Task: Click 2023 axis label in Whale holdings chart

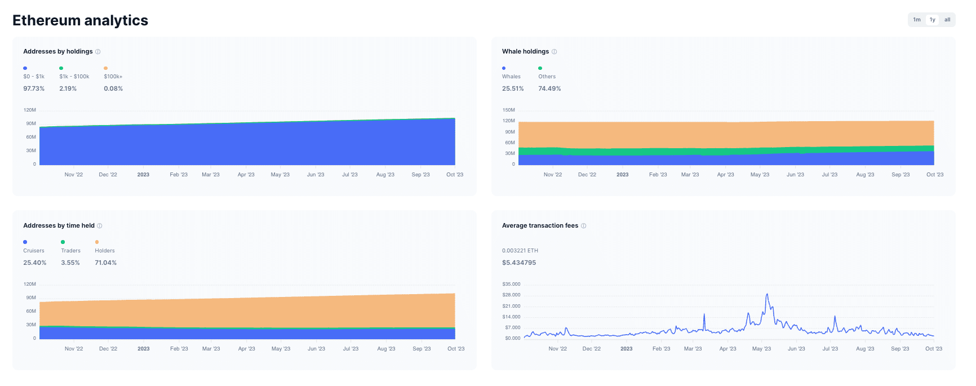Action: [x=622, y=175]
